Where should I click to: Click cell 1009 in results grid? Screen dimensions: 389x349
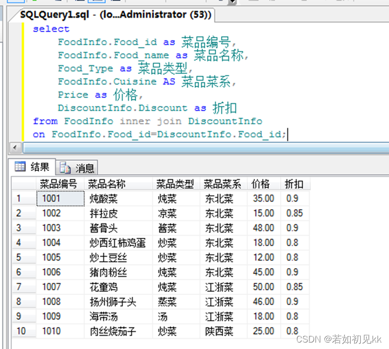[60, 316]
